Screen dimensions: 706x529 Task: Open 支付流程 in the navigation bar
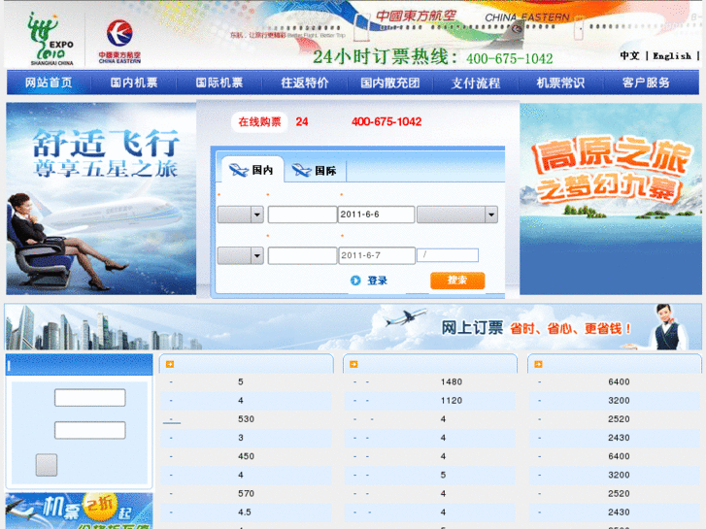pos(476,83)
